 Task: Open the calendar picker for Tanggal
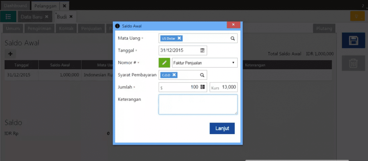(202, 50)
